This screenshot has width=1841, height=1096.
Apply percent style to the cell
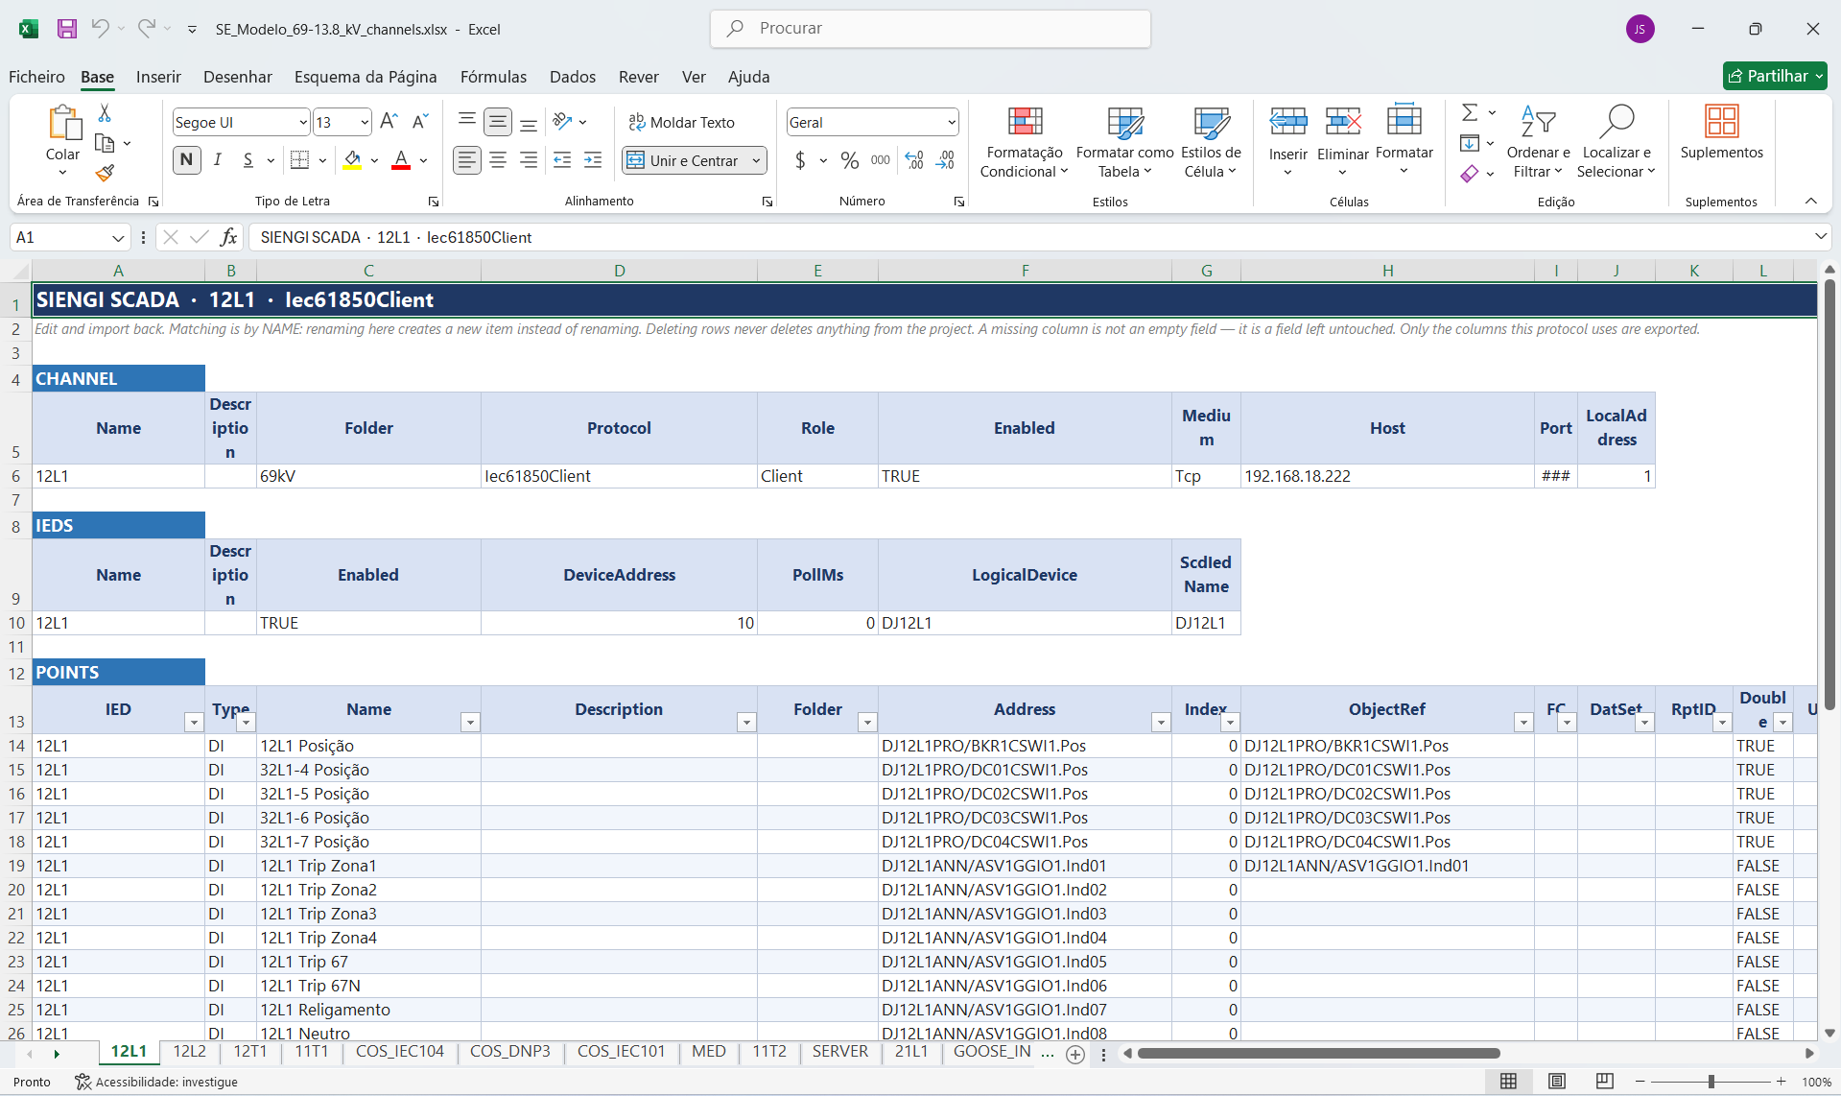point(849,160)
